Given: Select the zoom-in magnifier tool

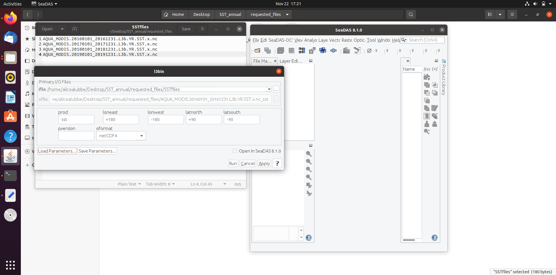Looking at the screenshot, I should pyautogui.click(x=309, y=154).
